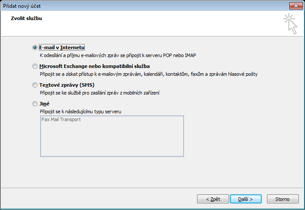Select the E-mail v Internetu radio circle
The height and width of the screenshot is (210, 305).
35,47
